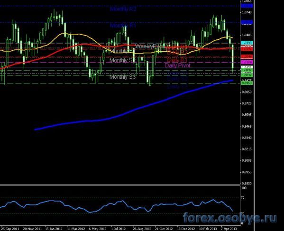Click the Monthly R1 level label
Screen dimensions: 284x231
coord(123,25)
